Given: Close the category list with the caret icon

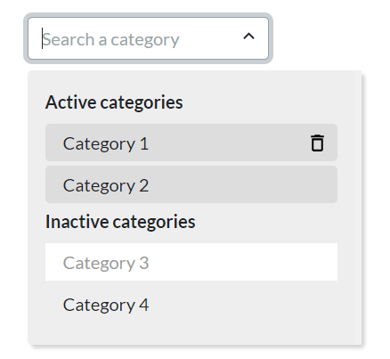Looking at the screenshot, I should coord(248,37).
